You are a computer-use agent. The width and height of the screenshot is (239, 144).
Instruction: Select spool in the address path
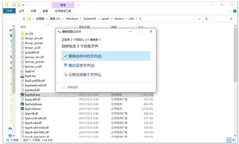tap(105, 19)
